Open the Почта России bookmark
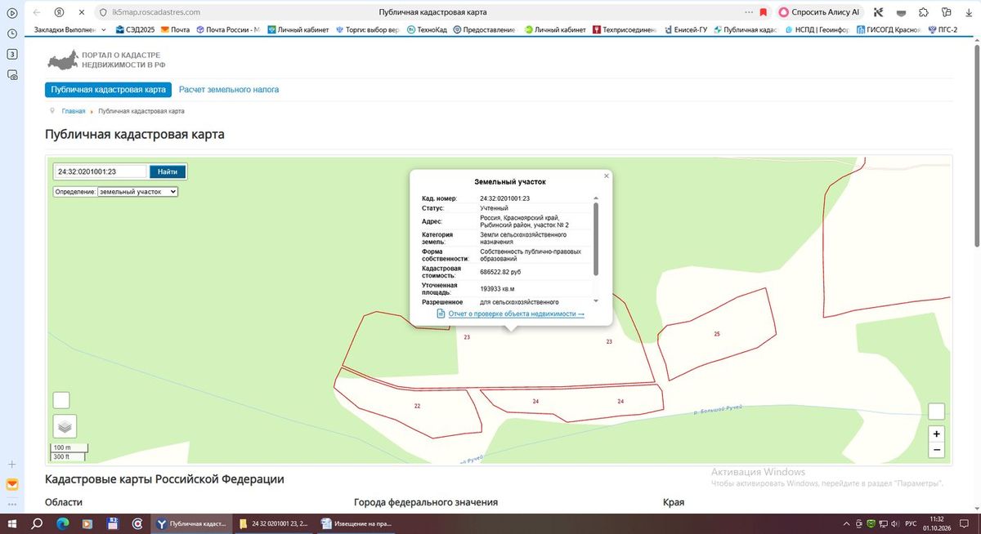981x534 pixels. (x=227, y=30)
